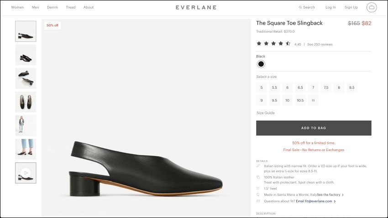Click the original price $165
The image size is (388, 218).
coord(354,23)
